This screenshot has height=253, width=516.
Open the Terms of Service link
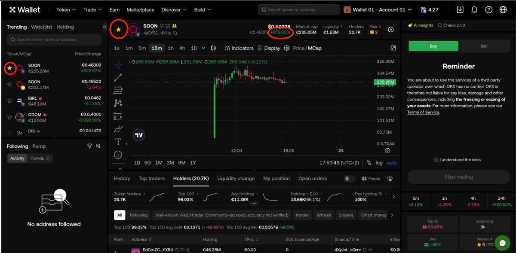pyautogui.click(x=423, y=112)
